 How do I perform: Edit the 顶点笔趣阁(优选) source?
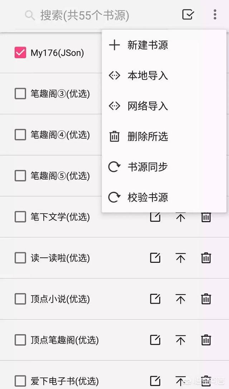[x=155, y=340]
